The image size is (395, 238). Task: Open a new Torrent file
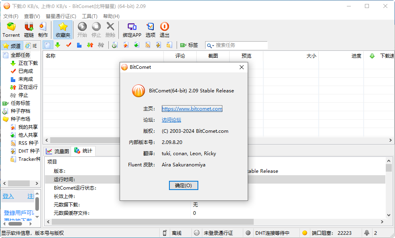pyautogui.click(x=11, y=29)
